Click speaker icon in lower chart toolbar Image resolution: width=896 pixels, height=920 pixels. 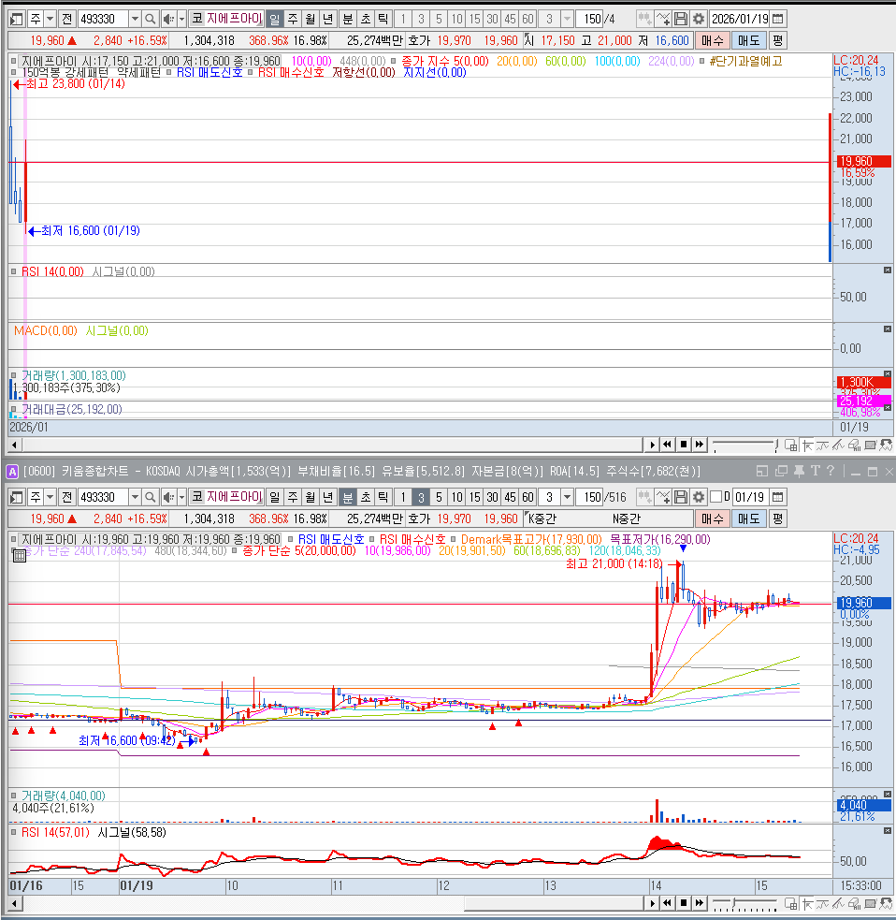[168, 497]
